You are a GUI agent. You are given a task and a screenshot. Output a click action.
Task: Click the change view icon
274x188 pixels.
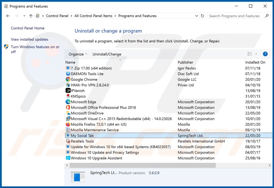click(x=250, y=54)
